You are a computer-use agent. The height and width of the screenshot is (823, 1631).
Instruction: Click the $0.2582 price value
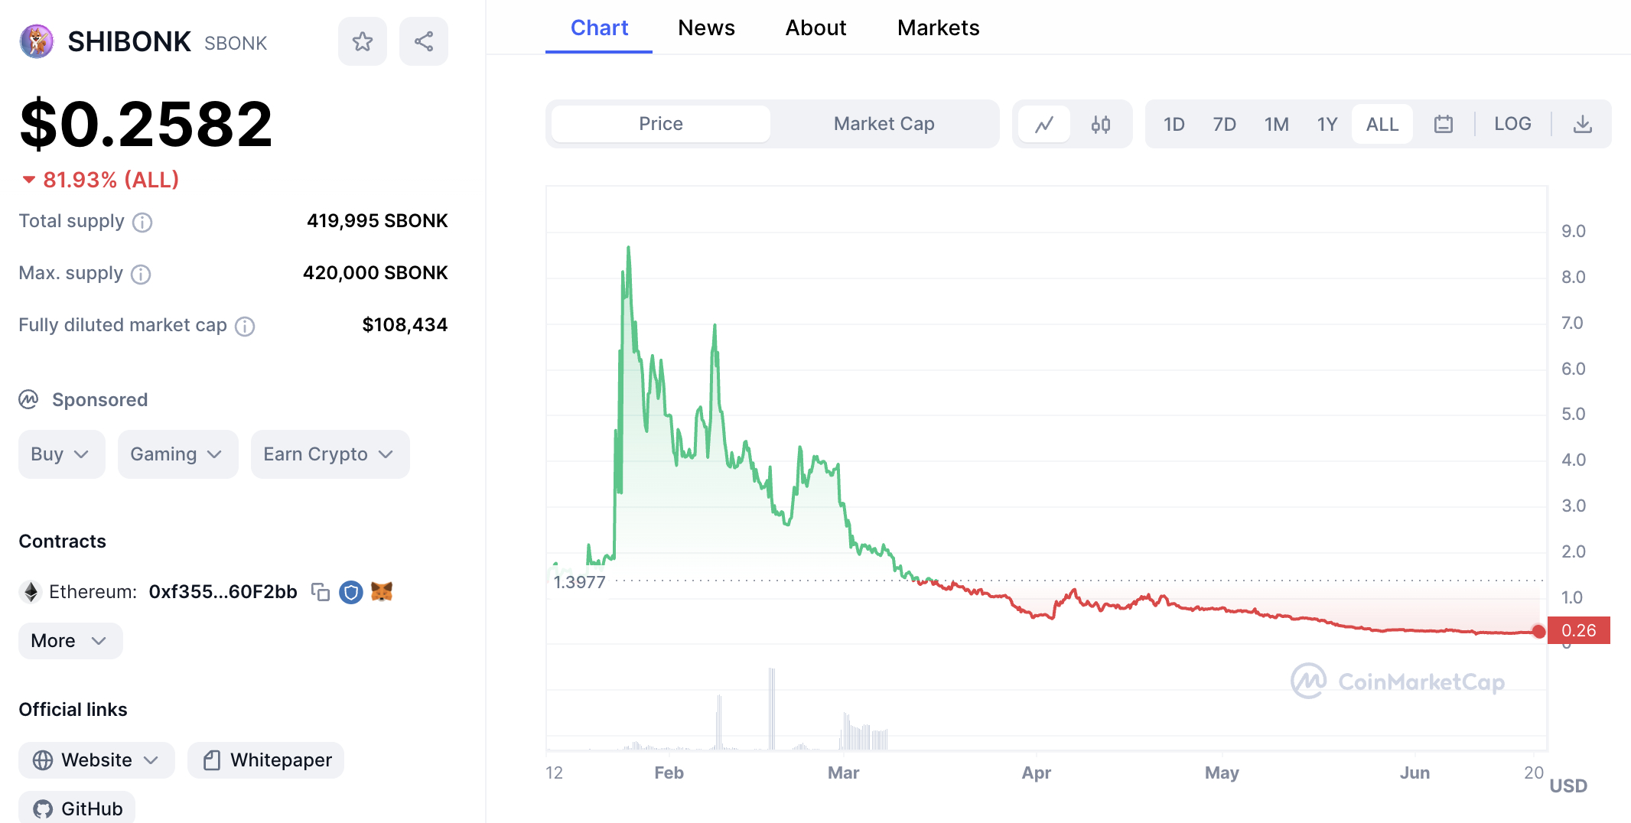[146, 124]
